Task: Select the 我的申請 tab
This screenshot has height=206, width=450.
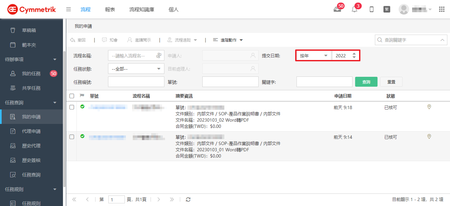Action: (83, 26)
